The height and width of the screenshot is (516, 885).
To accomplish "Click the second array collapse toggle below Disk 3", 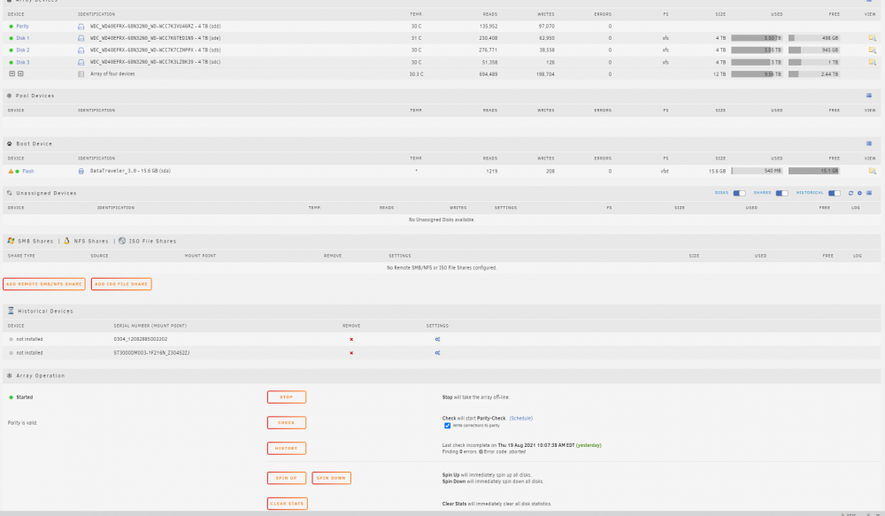I will 20,74.
